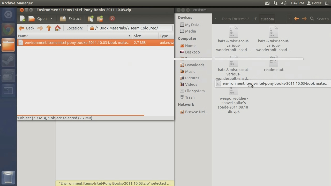Select the environment items-intel-pony books file row
This screenshot has width=331, height=186.
[x=96, y=43]
